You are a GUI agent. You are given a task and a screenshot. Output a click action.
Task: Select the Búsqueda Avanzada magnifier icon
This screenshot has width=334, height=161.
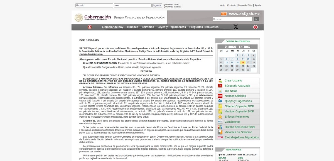click(220, 86)
